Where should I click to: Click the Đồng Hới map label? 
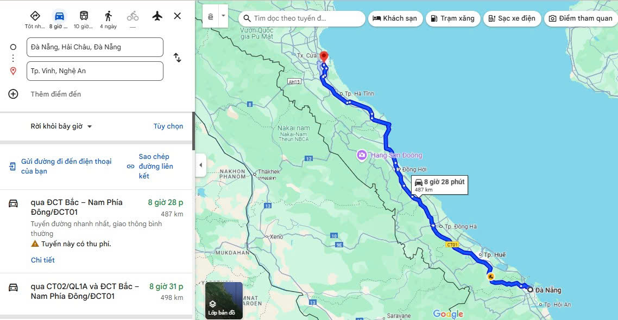point(414,170)
